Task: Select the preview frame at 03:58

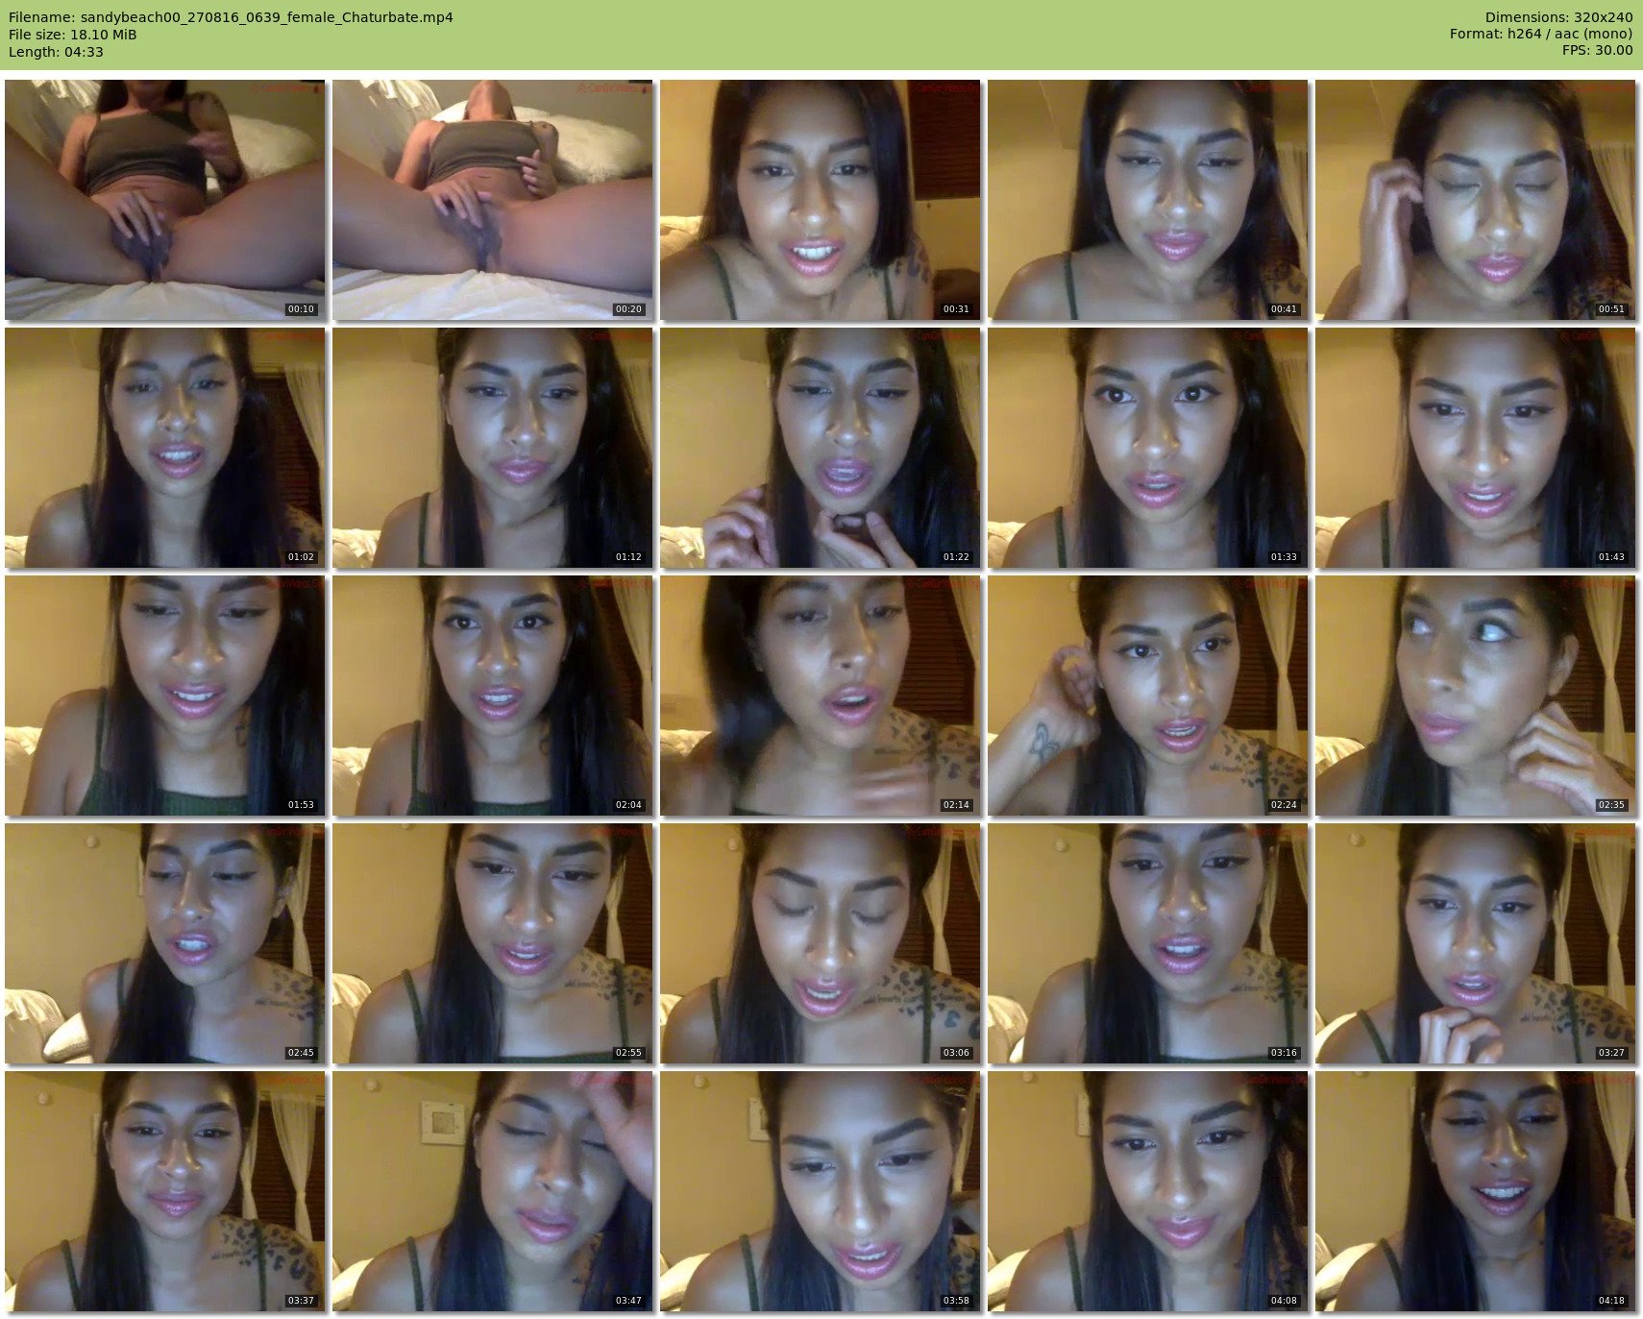Action: tap(821, 1191)
